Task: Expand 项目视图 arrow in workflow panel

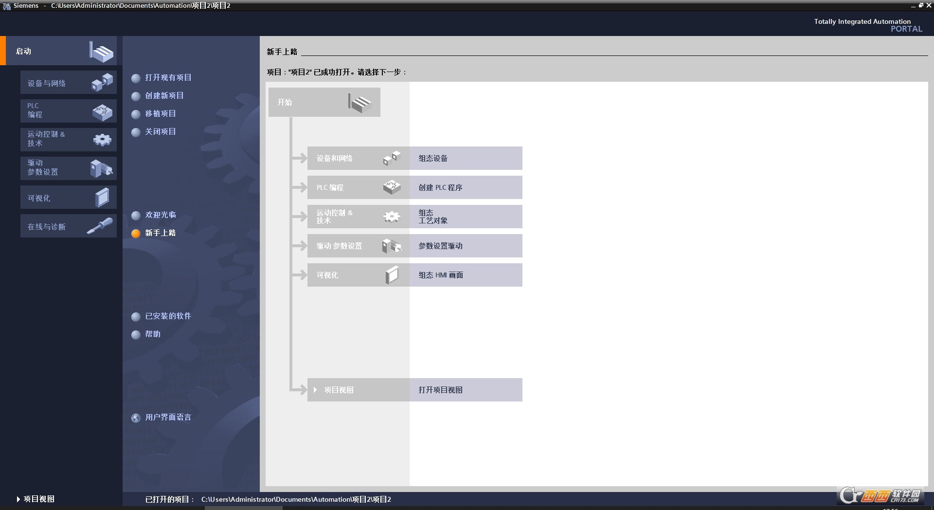Action: 315,390
